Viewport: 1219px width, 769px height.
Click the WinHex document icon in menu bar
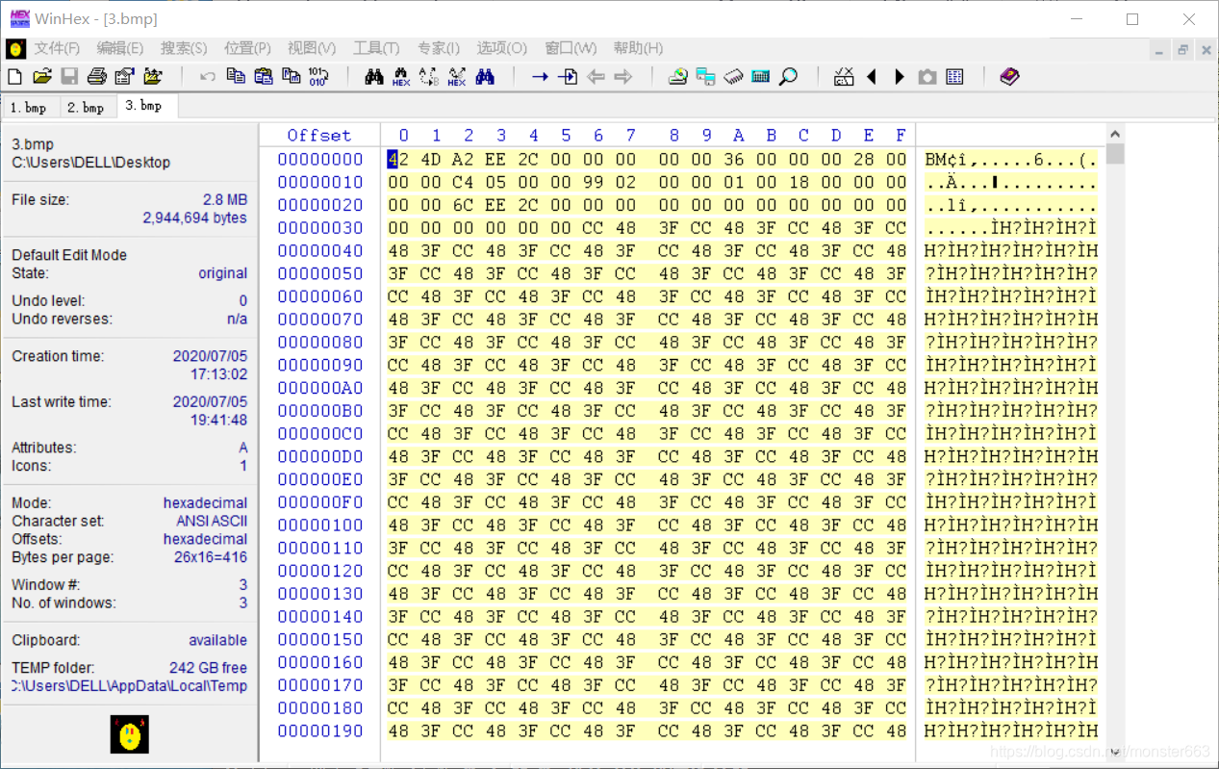[x=15, y=48]
